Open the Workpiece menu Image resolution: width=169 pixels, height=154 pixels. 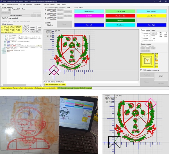coord(38,4)
